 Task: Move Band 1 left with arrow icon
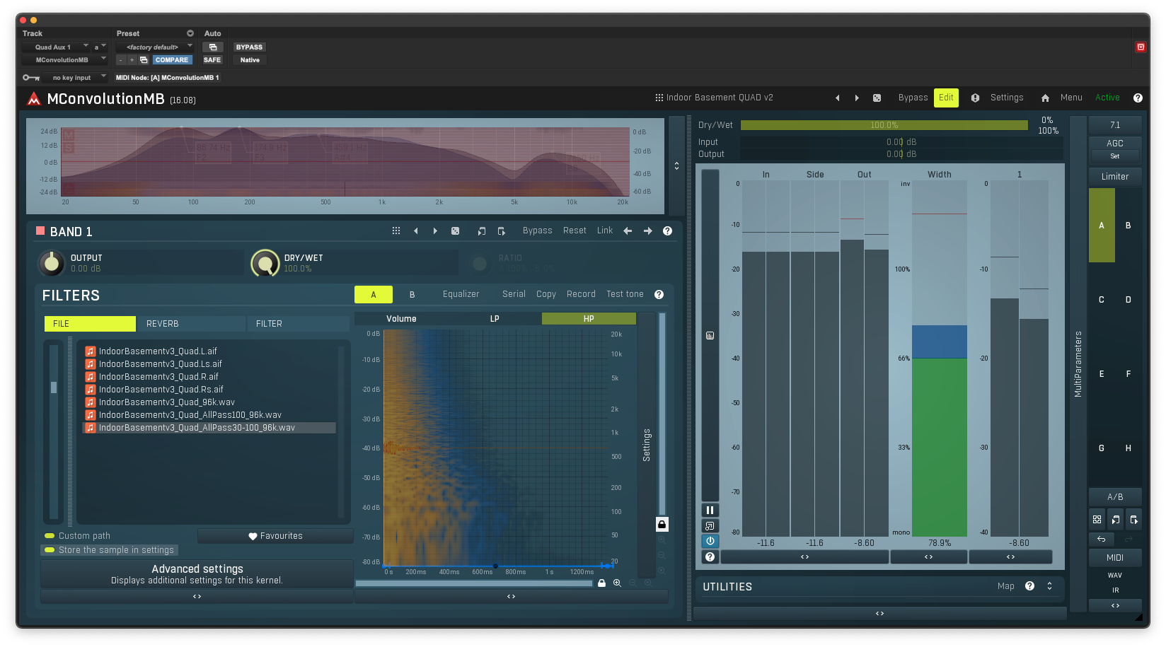[628, 231]
